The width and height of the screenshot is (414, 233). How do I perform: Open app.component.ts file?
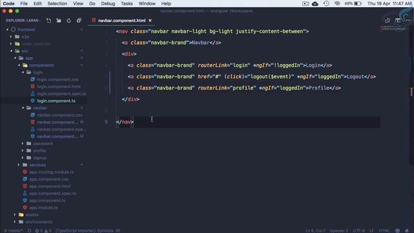click(47, 201)
